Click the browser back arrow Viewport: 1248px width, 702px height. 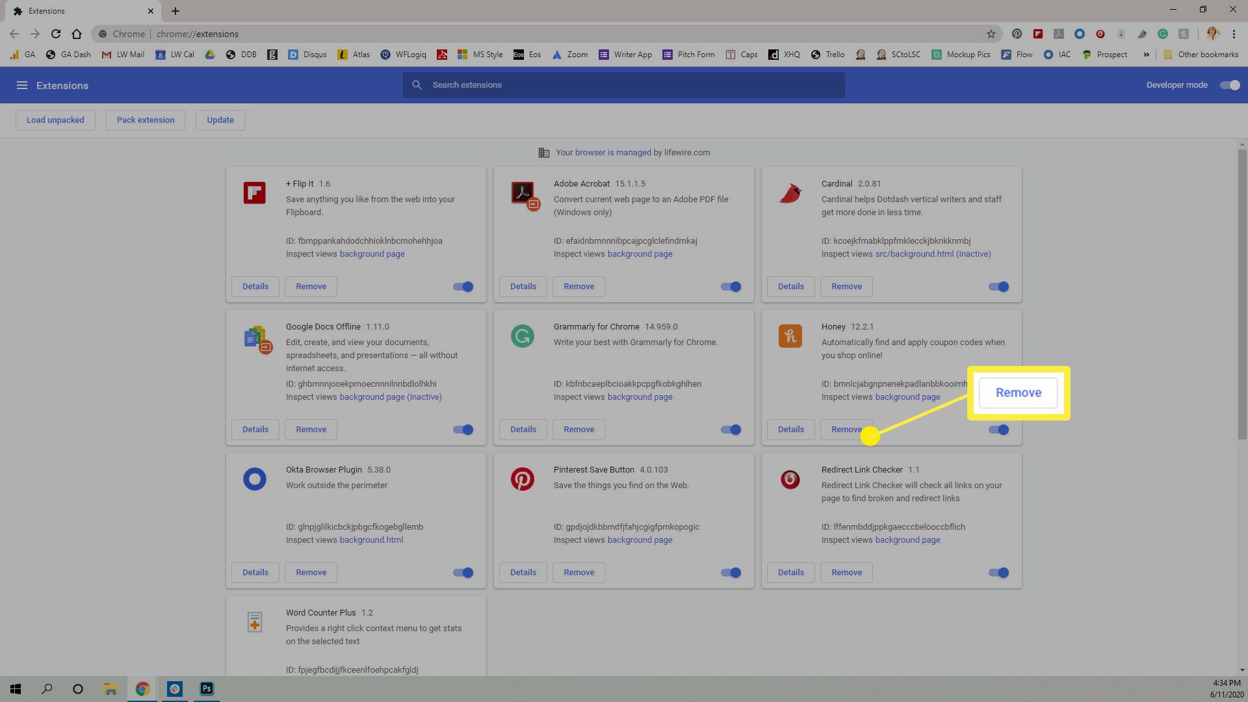tap(14, 34)
